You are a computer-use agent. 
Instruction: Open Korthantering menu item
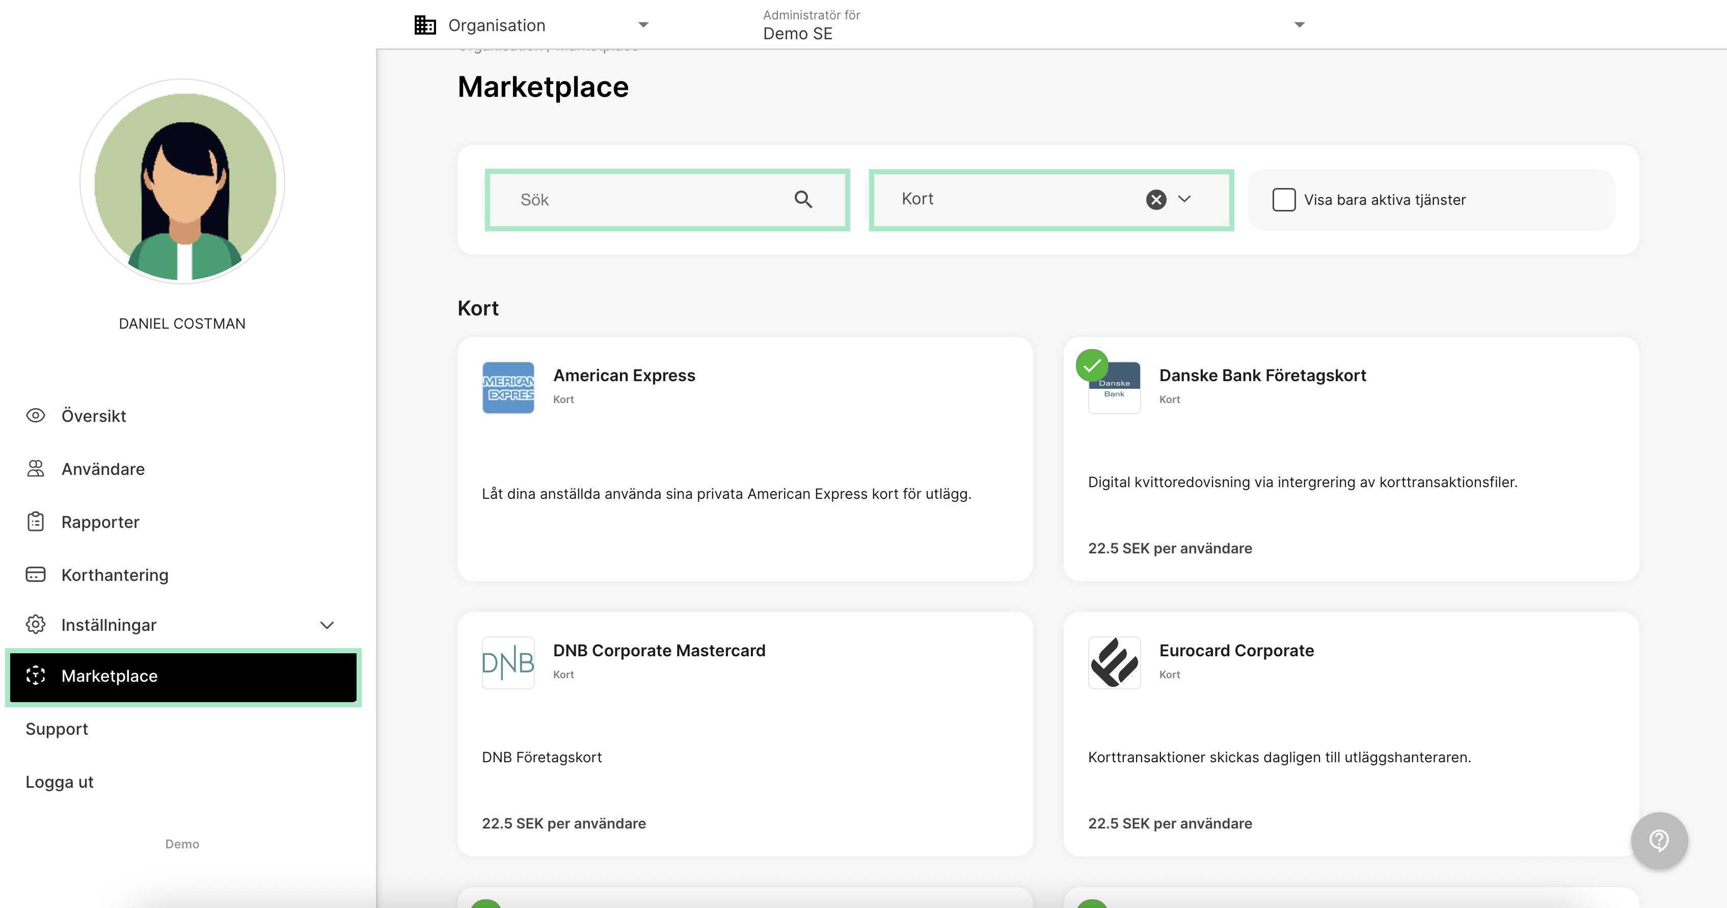tap(115, 575)
